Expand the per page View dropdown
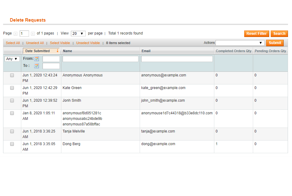292x196 pixels. [x=78, y=34]
